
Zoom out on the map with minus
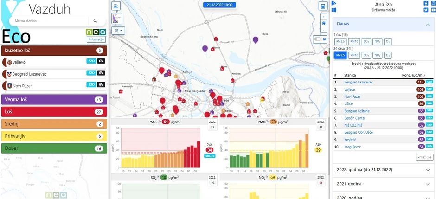324,30
